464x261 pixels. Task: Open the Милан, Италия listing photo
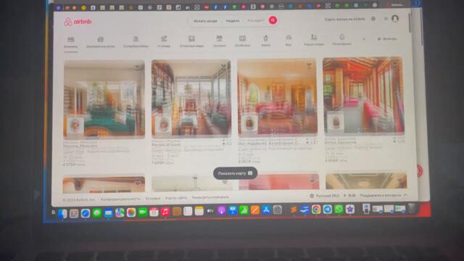pos(191,99)
